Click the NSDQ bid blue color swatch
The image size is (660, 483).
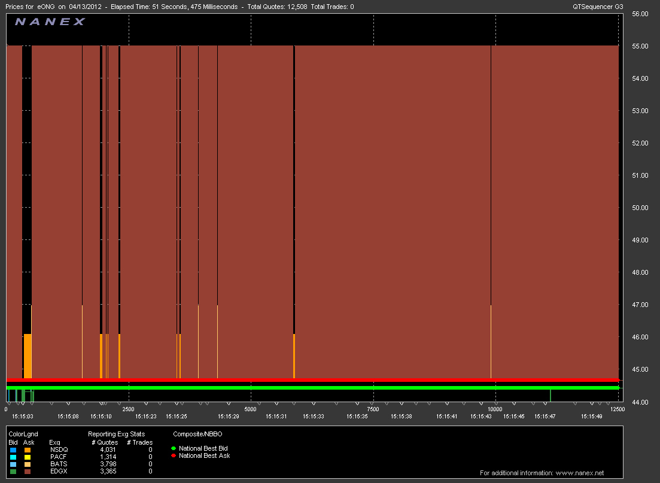pyautogui.click(x=13, y=449)
